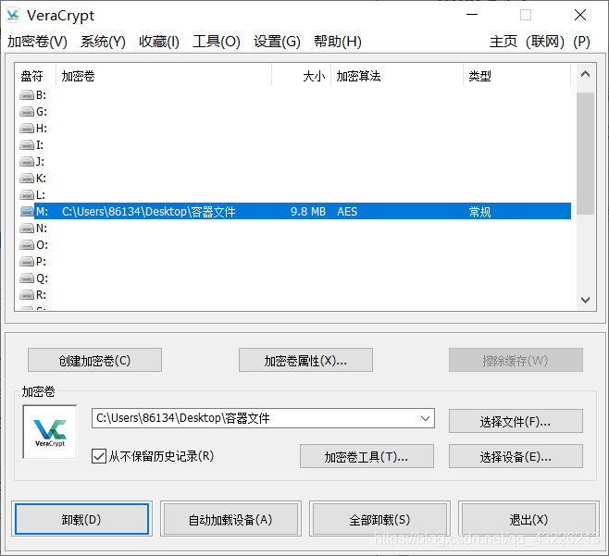This screenshot has height=556, width=609.
Task: Select drive O: icon in list
Action: (27, 244)
